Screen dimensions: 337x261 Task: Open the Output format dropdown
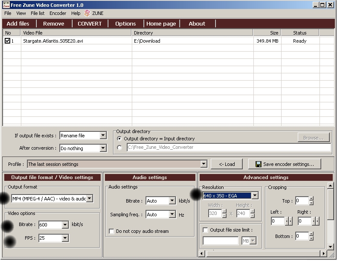tap(90, 198)
